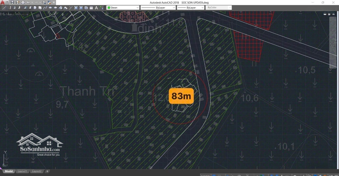
Task: Add a new layout with plus button
Action: pos(47,171)
